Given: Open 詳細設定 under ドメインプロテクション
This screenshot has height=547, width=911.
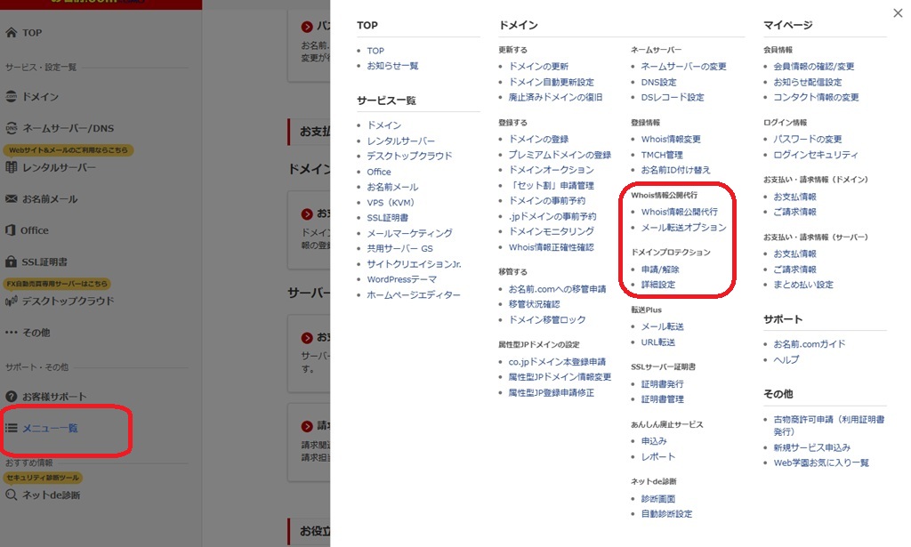Looking at the screenshot, I should [658, 284].
